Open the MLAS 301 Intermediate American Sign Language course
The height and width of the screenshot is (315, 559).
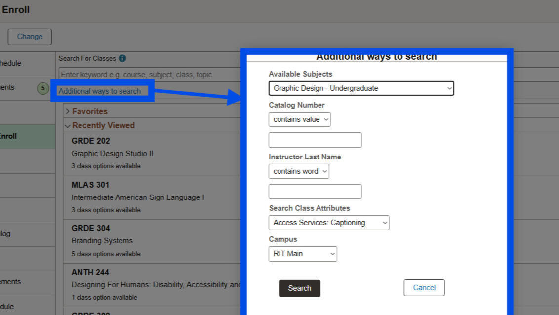pyautogui.click(x=153, y=197)
